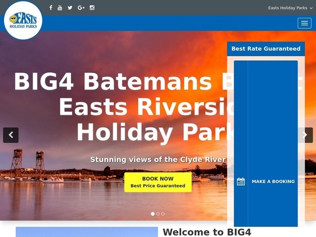The height and width of the screenshot is (237, 316).
Task: Expand the Easts Holiday Parks dropdown
Action: pos(290,8)
